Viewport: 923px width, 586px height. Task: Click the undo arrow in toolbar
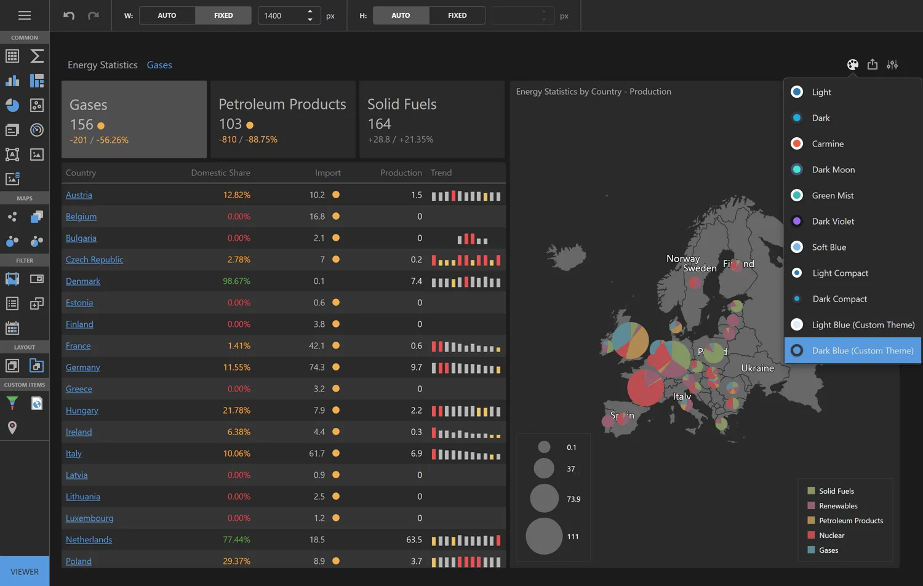(69, 15)
